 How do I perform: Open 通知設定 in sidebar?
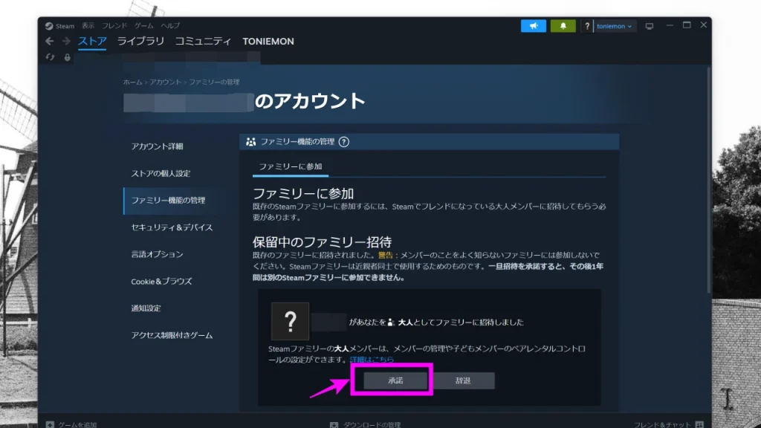pyautogui.click(x=146, y=308)
